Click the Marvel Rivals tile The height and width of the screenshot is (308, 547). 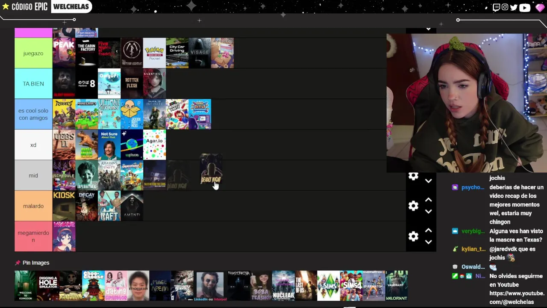coord(64,114)
